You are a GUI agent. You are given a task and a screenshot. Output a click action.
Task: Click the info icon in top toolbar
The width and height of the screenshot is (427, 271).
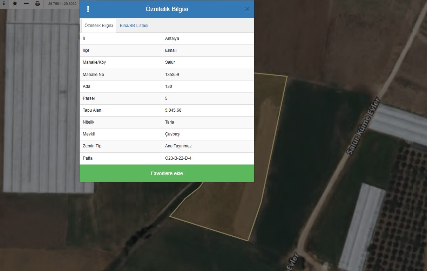point(4,4)
